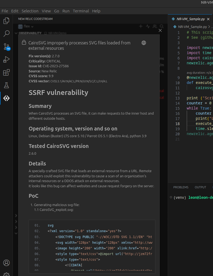The width and height of the screenshot is (213, 276).
Task: Switch to the NR-VM_Sample.py tab
Action: pyautogui.click(x=190, y=19)
